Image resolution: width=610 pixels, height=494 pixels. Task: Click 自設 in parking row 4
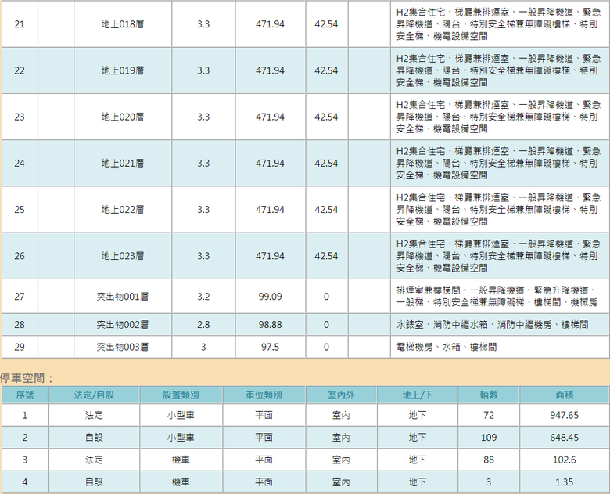pos(94,482)
